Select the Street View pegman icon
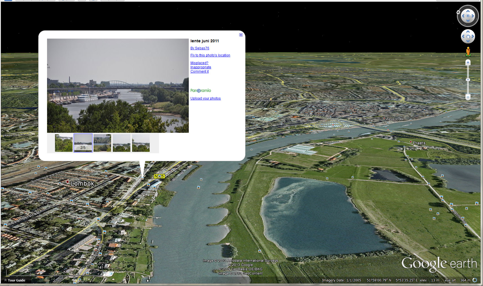The height and width of the screenshot is (286, 483). point(468,52)
